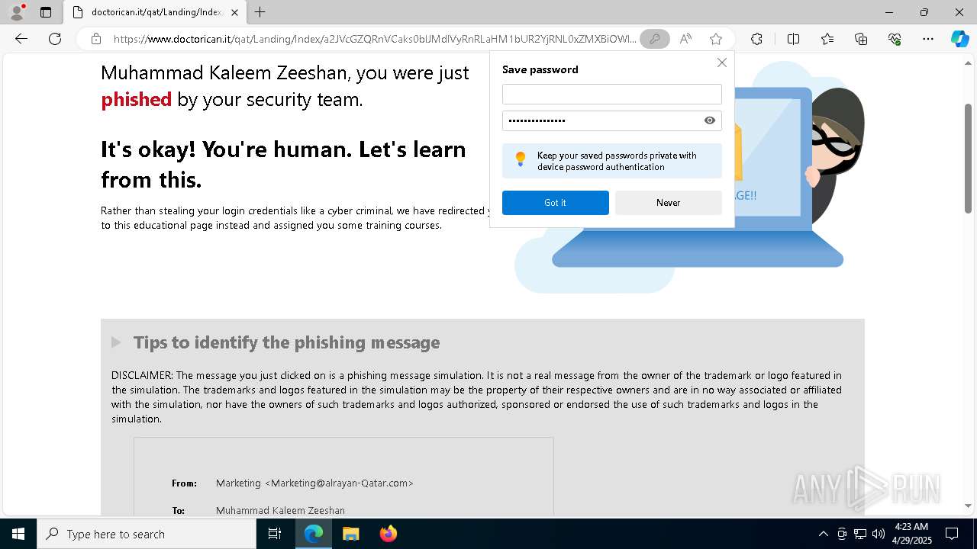
Task: Open the Extensions icon
Action: 756,39
